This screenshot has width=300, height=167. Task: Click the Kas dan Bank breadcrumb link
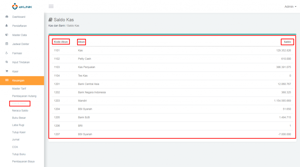coord(57,26)
